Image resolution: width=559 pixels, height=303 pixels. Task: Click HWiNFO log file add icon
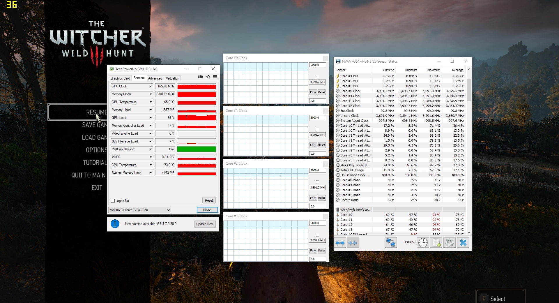pos(436,243)
